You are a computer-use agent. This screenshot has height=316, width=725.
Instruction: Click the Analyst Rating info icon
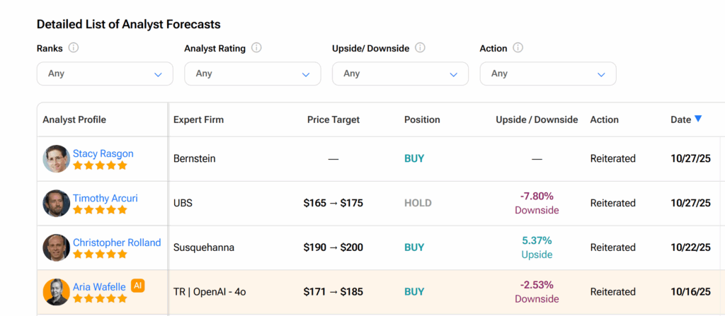pos(256,48)
